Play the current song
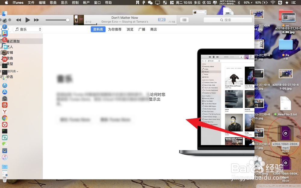The image size is (301, 188). [x=27, y=20]
